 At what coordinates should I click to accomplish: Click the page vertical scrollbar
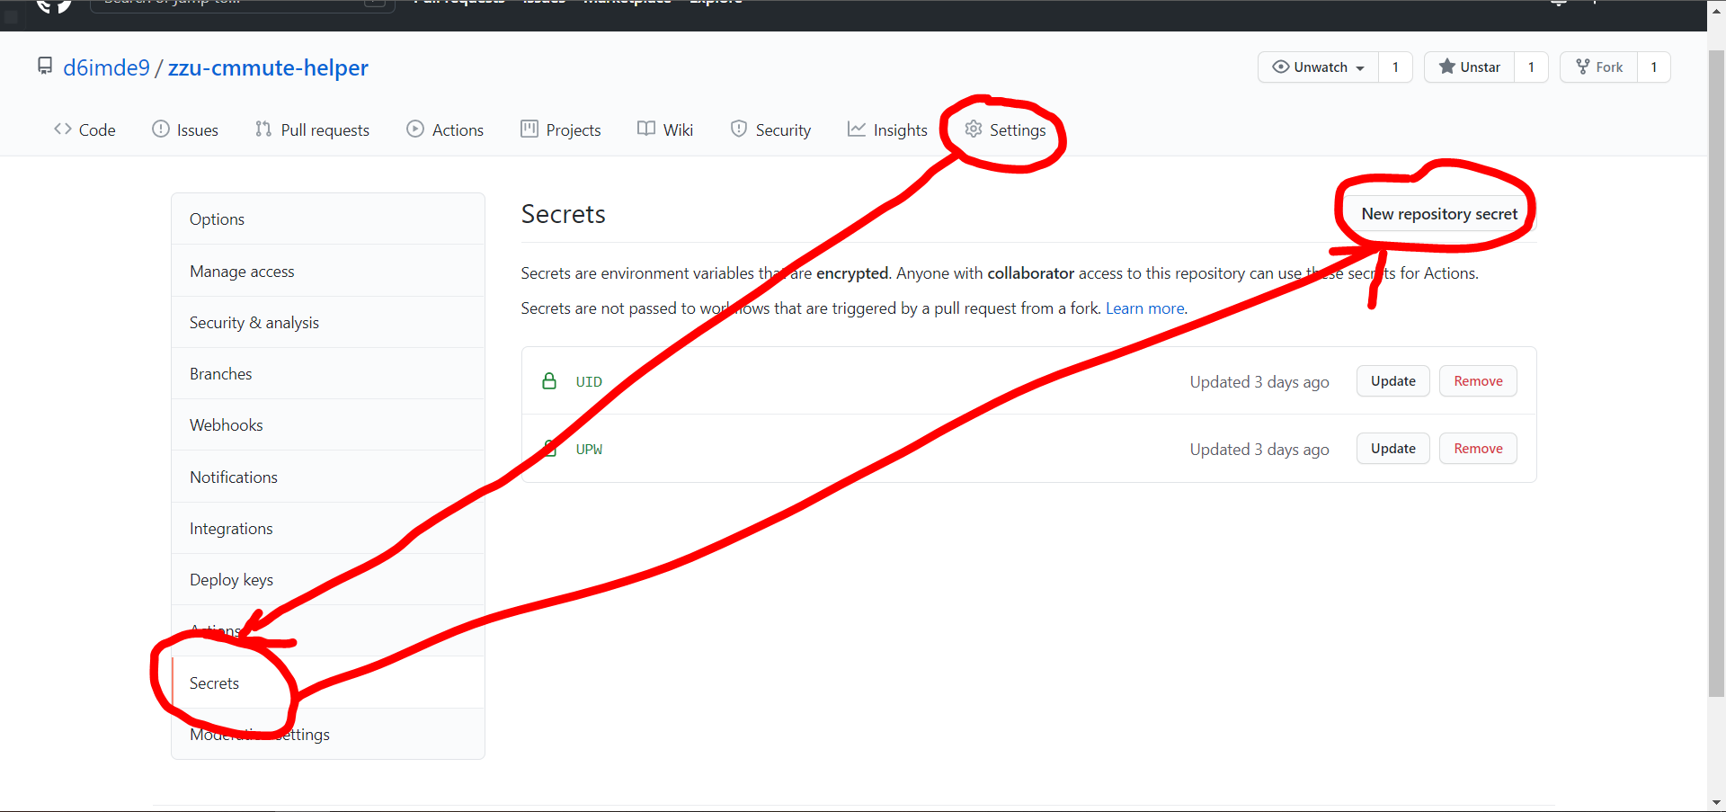tap(1716, 373)
